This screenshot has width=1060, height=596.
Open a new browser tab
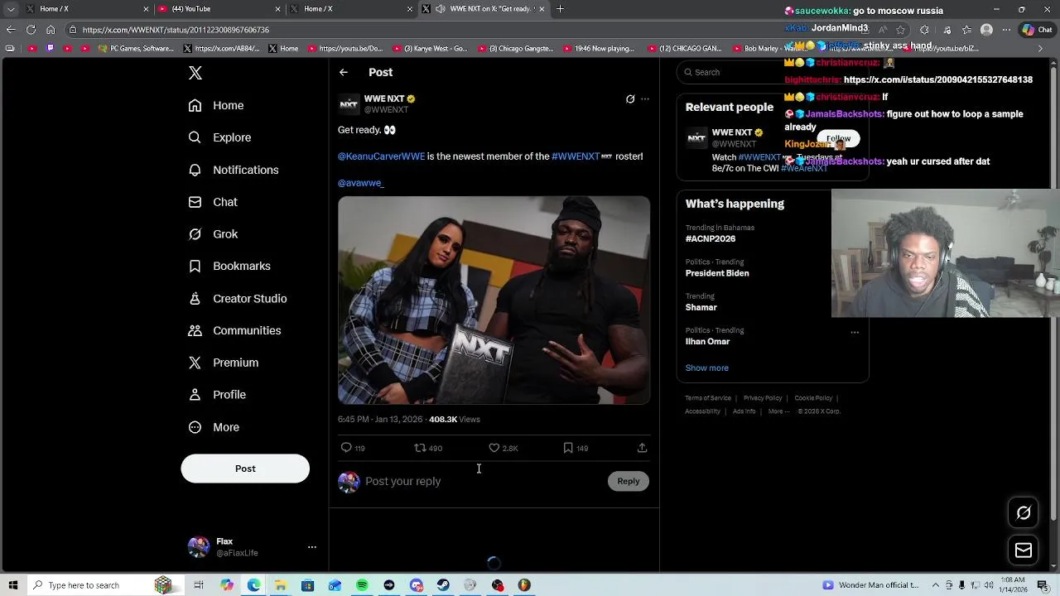561,9
